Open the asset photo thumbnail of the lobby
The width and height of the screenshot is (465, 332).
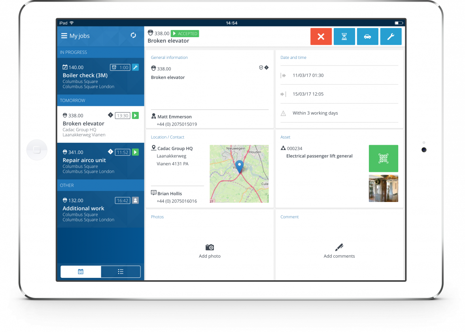(383, 188)
